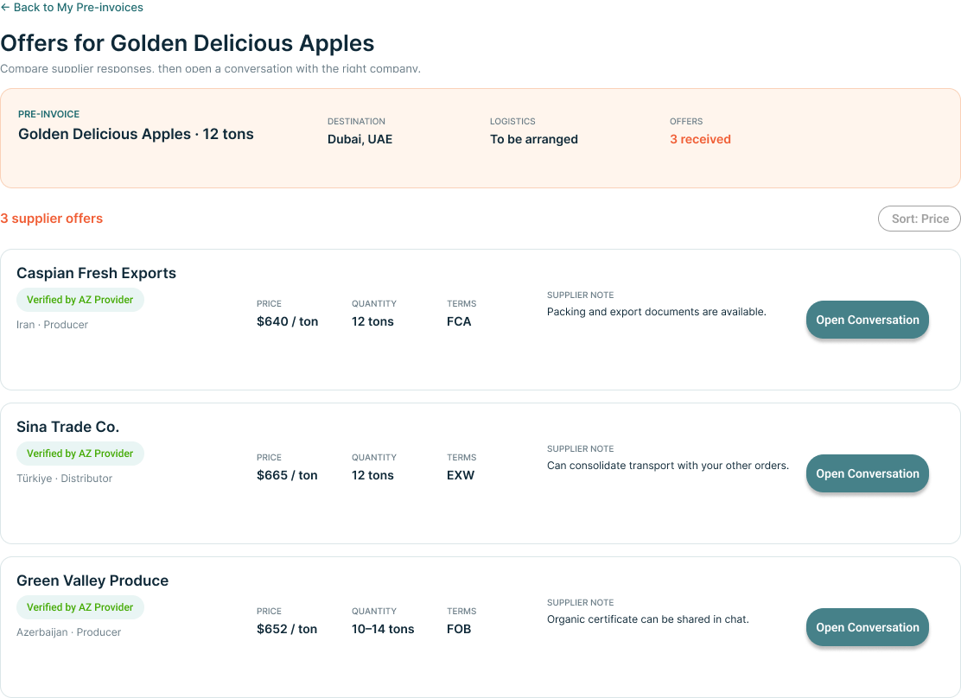Open conversation with Green Valley Produce
Screen dimensions: 961x698
(x=867, y=627)
